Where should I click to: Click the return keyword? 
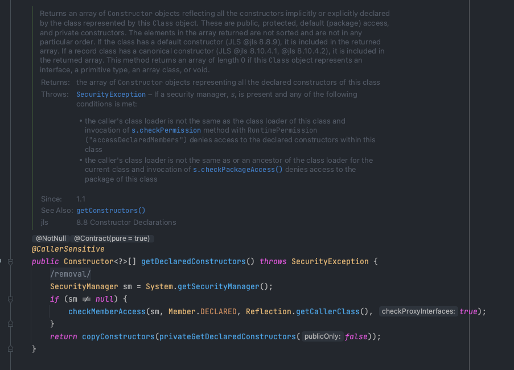[x=64, y=336]
